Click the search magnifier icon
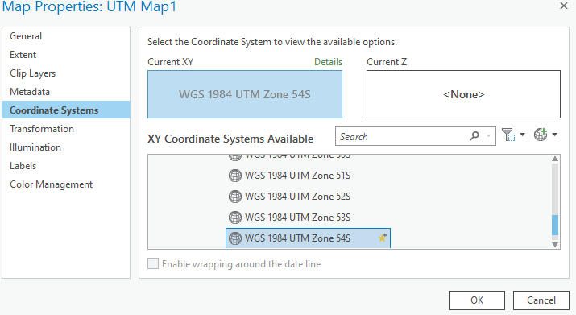Viewport: 576px width, 315px height. [x=474, y=136]
